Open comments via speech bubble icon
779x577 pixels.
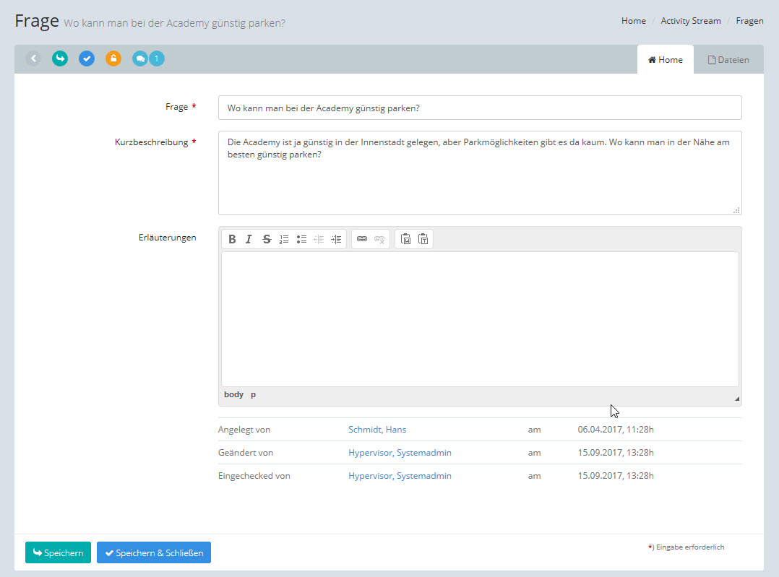[140, 58]
